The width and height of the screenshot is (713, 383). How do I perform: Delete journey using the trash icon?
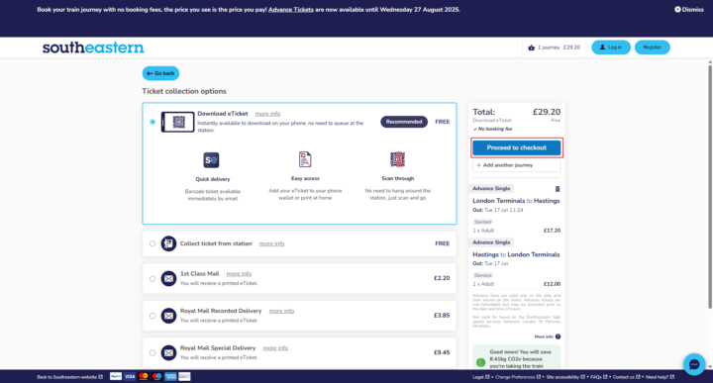click(558, 189)
